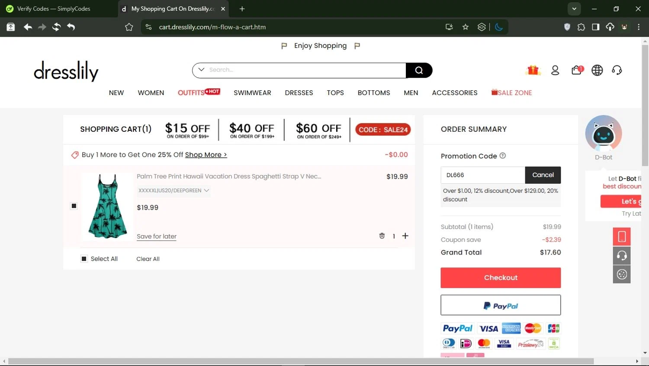Open the WOMEN menu
Viewport: 649px width, 366px height.
pyautogui.click(x=151, y=93)
